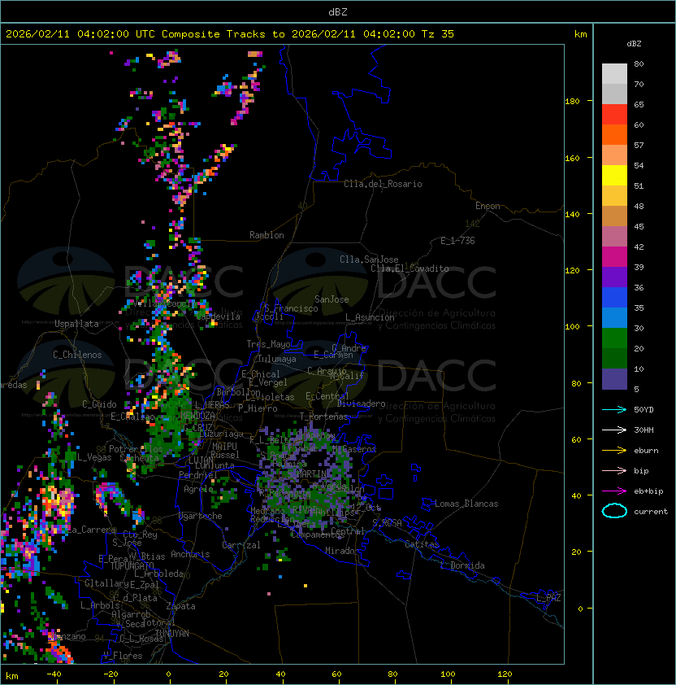Viewport: 676px width, 685px height.
Task: Click the Potrerillos map label
Action: point(136,449)
